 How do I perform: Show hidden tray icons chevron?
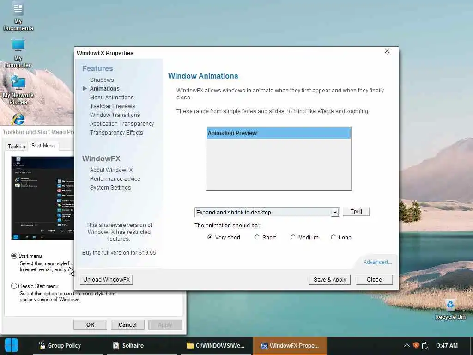click(x=406, y=345)
